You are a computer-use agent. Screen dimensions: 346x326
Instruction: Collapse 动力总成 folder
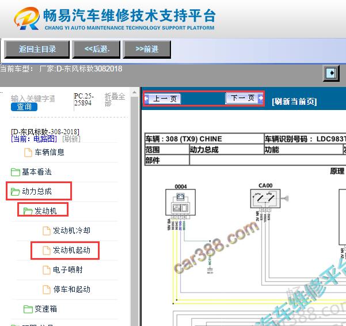[37, 191]
